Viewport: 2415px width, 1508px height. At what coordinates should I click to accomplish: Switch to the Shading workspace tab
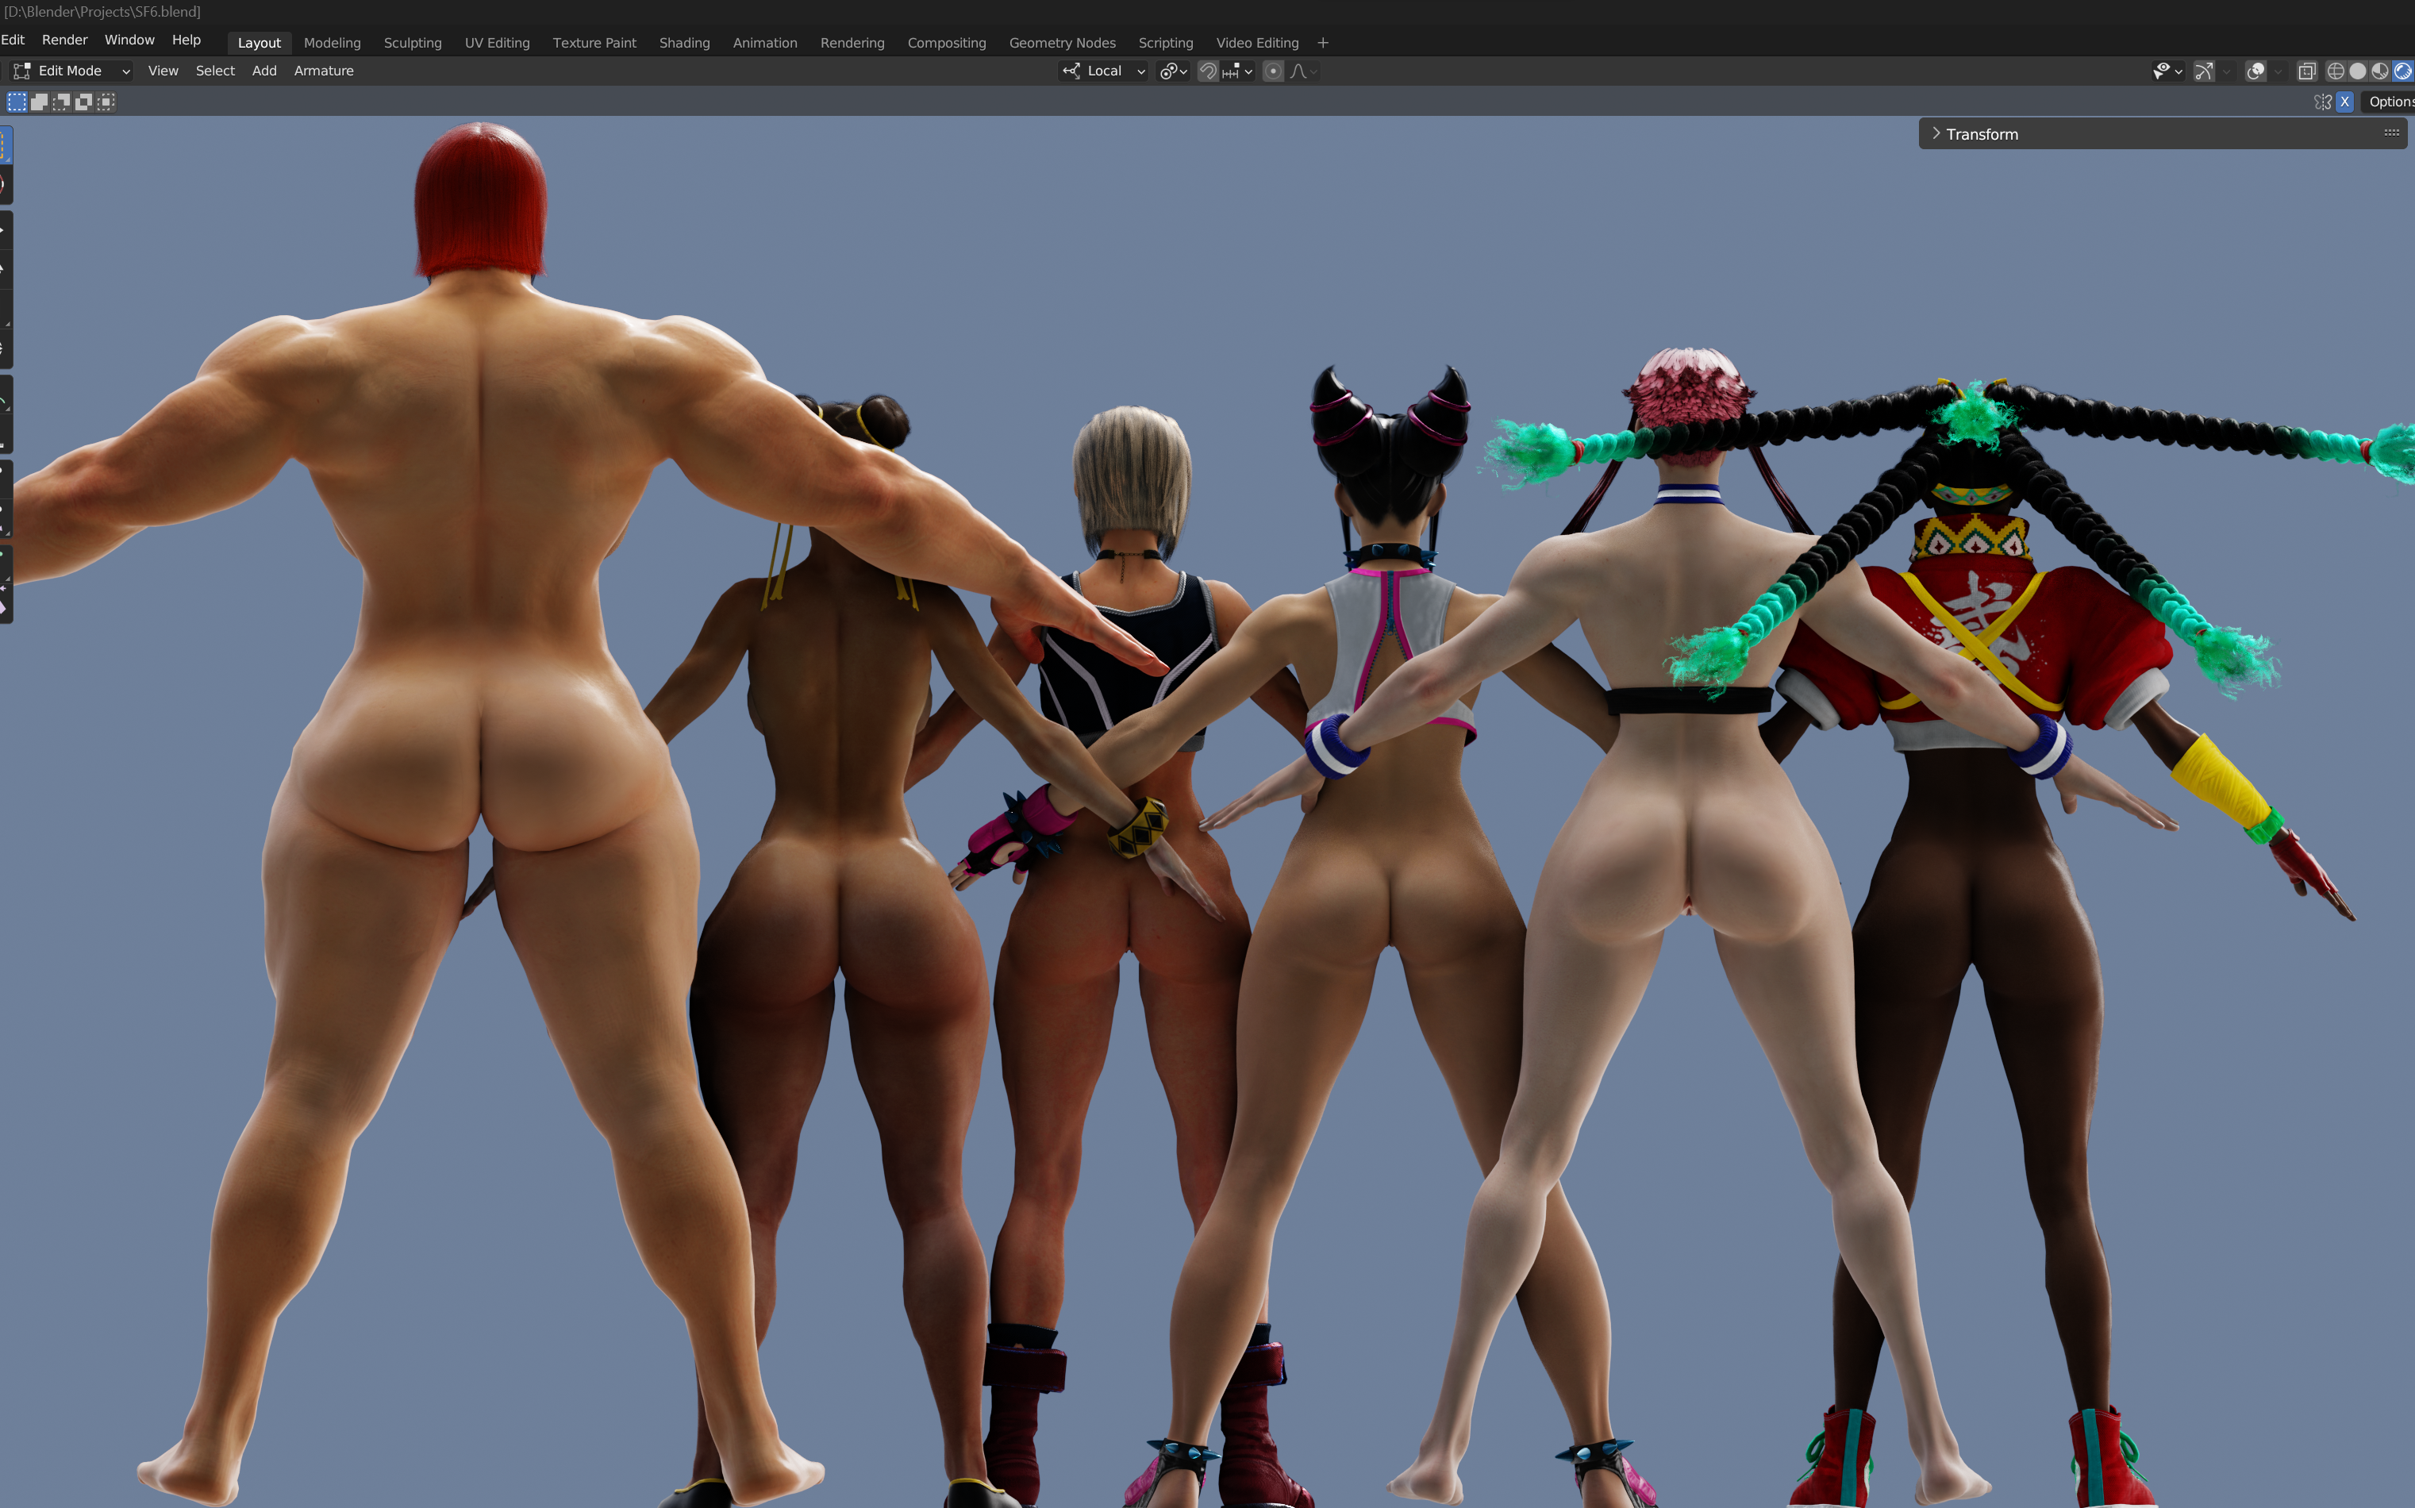pos(685,43)
